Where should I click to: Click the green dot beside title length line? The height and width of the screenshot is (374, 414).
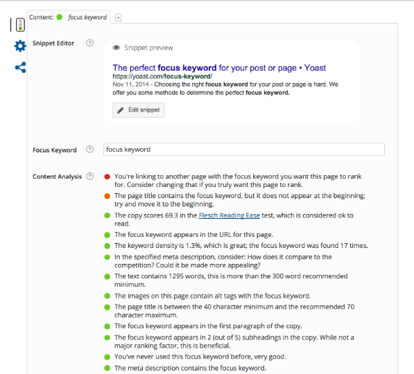click(x=107, y=307)
